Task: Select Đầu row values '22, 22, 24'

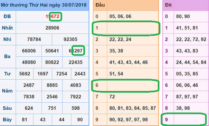Action: click(120, 39)
